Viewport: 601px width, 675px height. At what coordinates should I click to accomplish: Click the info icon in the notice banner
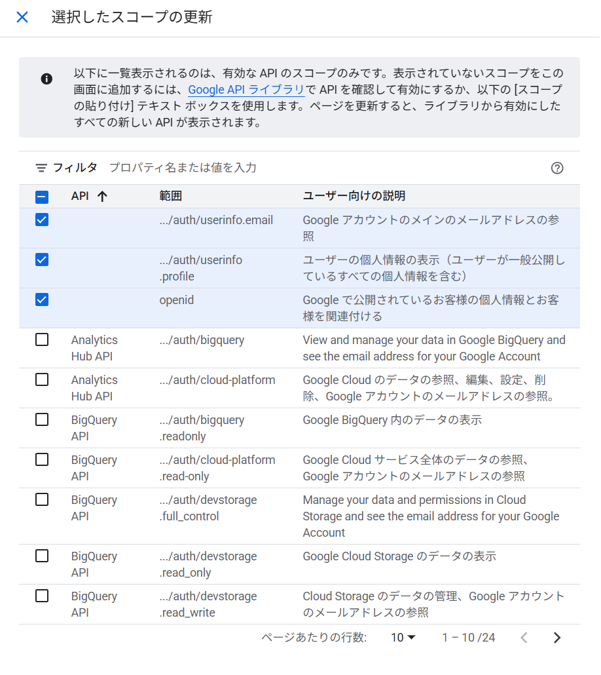tap(46, 79)
